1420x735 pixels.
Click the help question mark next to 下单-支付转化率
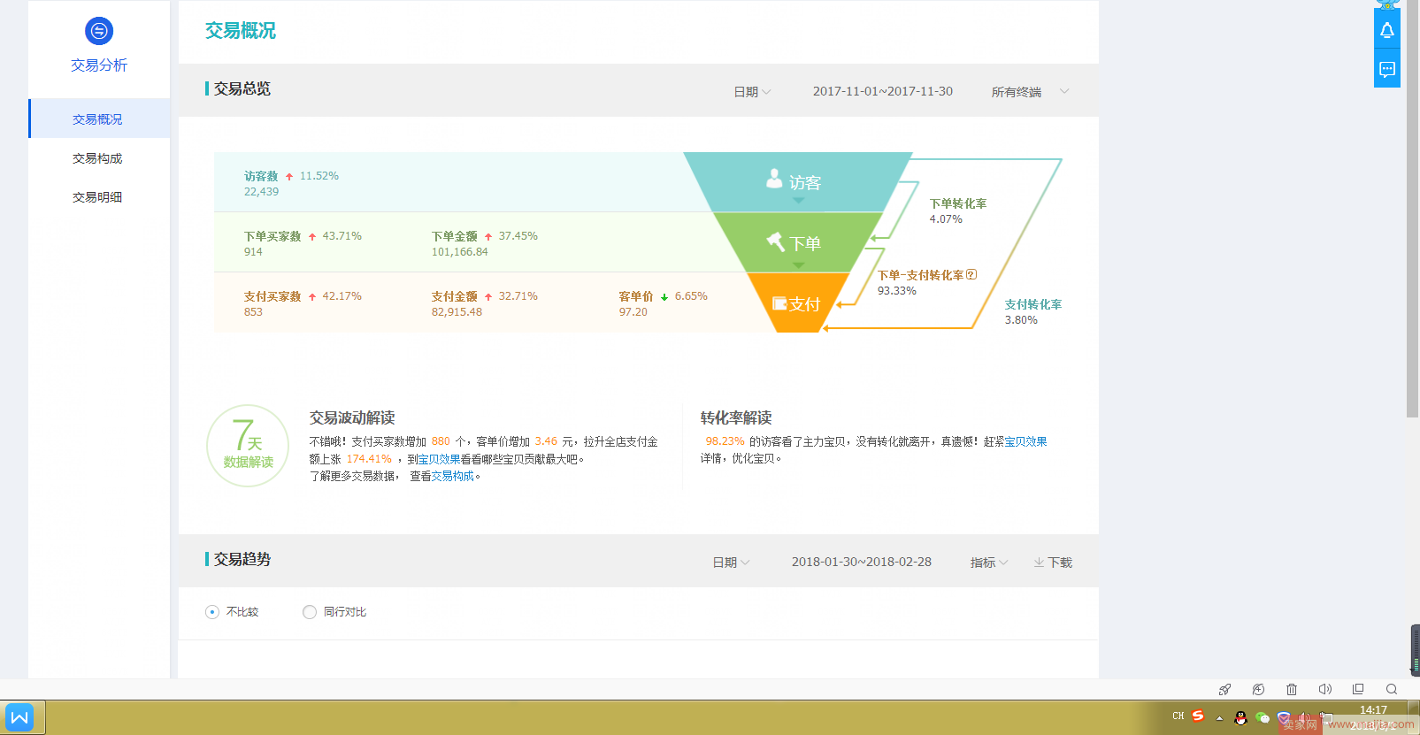point(971,274)
